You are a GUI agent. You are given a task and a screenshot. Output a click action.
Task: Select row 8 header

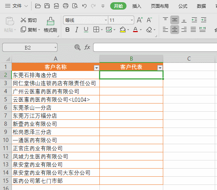pos(6,124)
